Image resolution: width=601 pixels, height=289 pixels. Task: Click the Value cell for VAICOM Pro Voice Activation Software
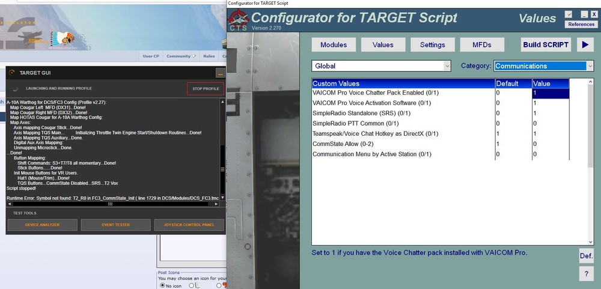tap(551, 103)
